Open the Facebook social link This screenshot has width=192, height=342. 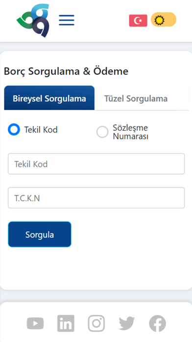pos(157,323)
